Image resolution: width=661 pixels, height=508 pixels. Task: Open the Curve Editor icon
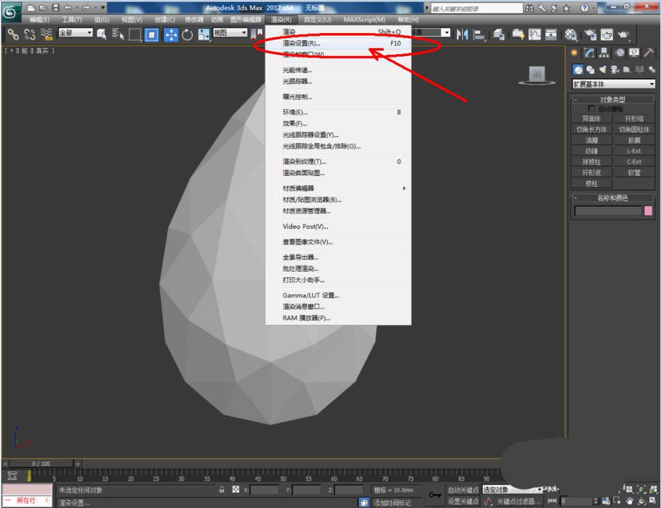click(534, 34)
